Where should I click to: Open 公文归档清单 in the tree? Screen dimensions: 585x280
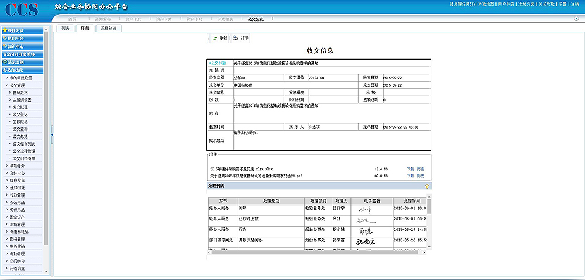point(24,158)
